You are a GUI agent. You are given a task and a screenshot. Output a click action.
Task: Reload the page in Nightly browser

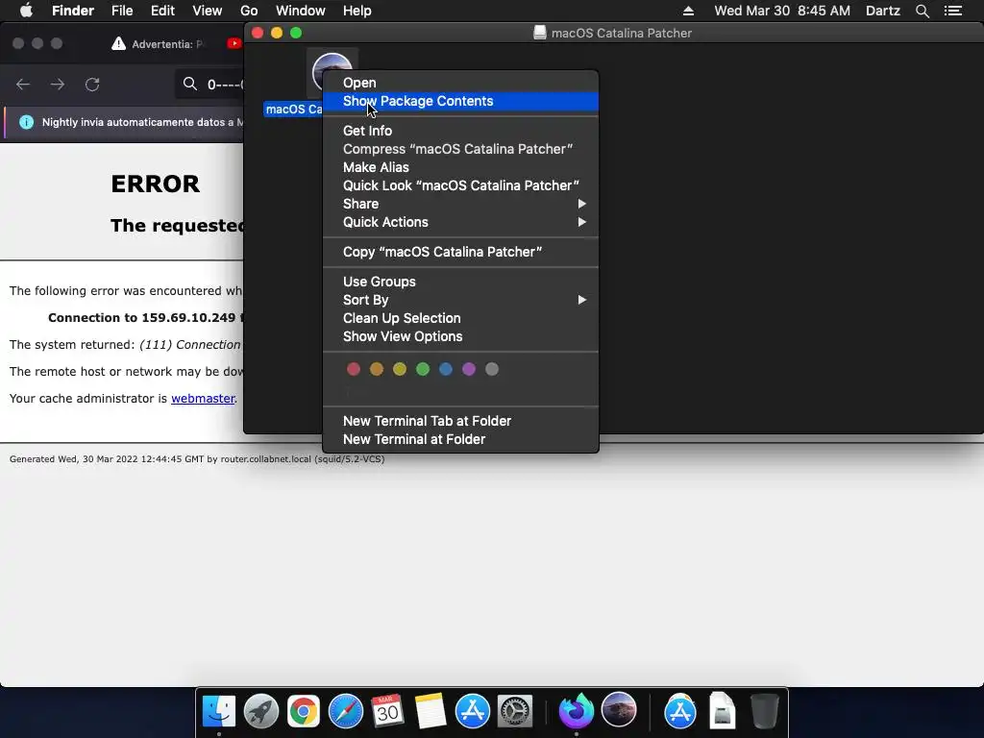[x=92, y=85]
